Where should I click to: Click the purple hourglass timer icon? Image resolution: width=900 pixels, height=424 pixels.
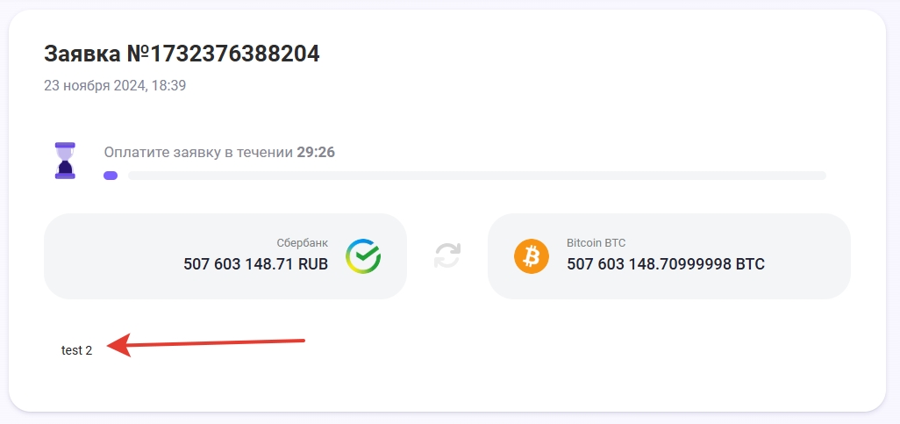coord(65,160)
